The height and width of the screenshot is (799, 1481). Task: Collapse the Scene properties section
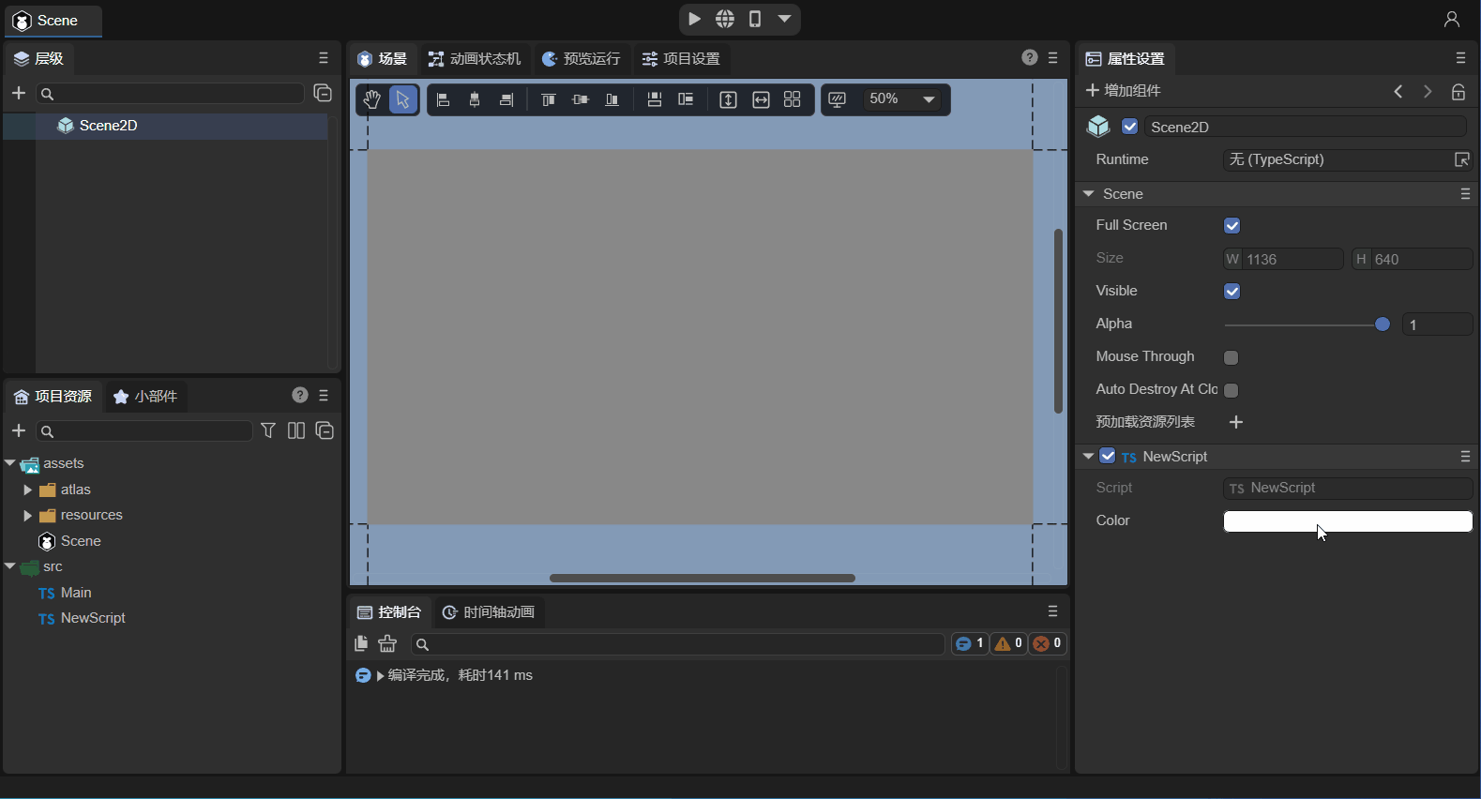pos(1089,194)
